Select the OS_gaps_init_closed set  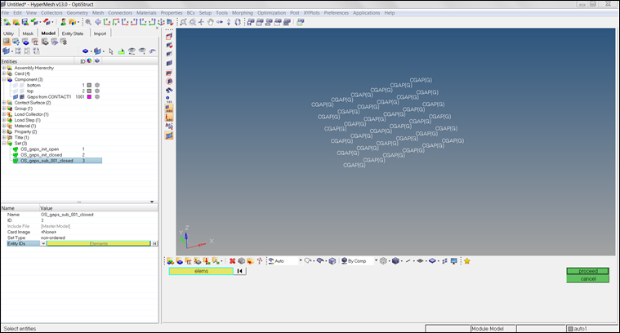tap(41, 155)
